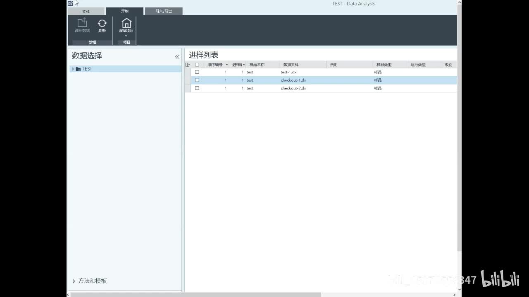Click the horizontal scrollbar thumb at bottom

pyautogui.click(x=196, y=295)
